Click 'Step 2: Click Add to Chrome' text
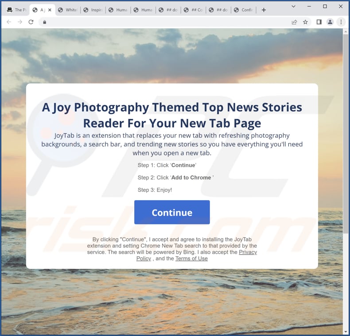350x336 pixels. (176, 178)
